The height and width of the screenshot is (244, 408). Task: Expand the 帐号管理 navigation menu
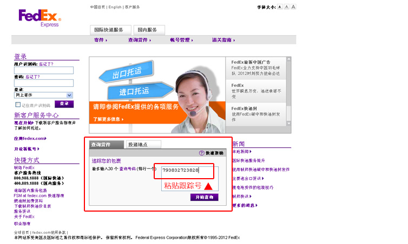(x=181, y=40)
